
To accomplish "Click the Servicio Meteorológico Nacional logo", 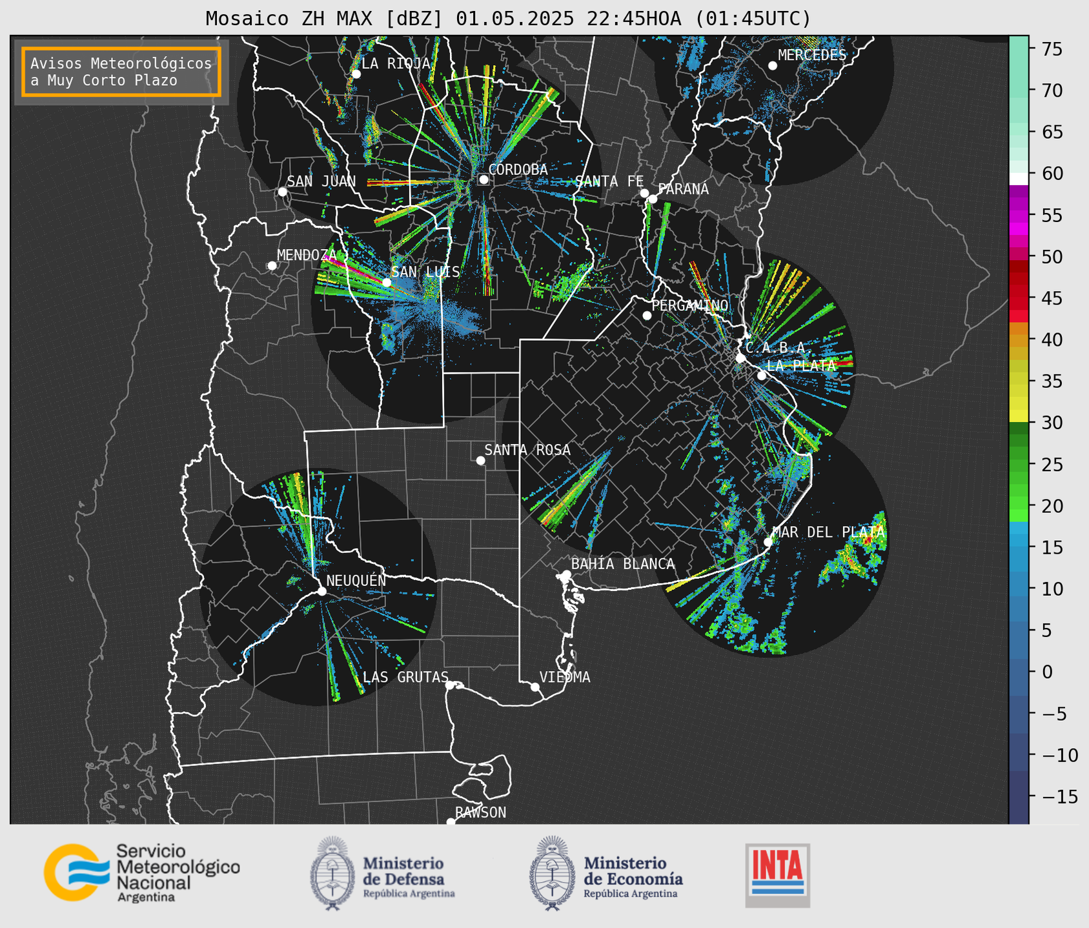I will [142, 873].
